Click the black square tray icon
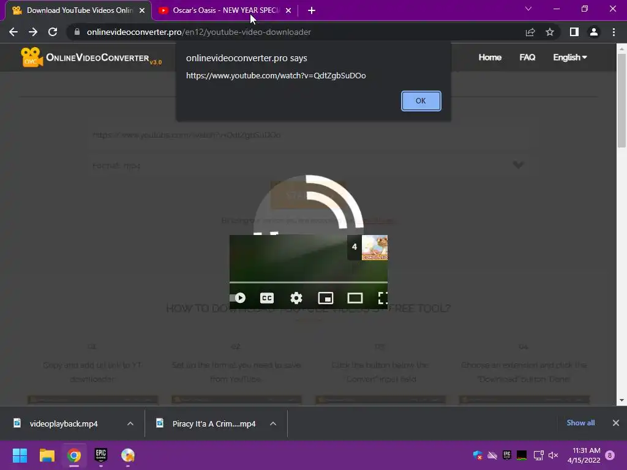Viewport: 627px width, 470px height. (522, 455)
